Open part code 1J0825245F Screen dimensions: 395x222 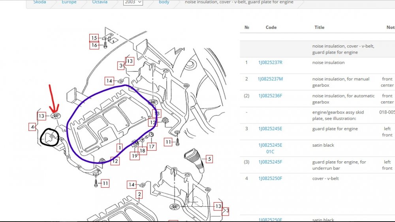[x=270, y=162]
